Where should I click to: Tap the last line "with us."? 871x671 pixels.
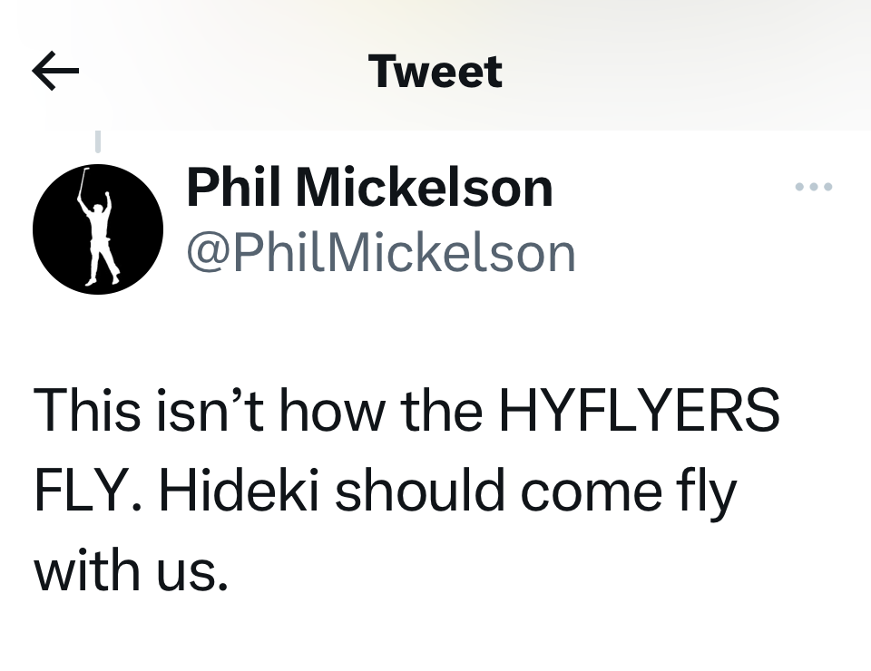130,570
